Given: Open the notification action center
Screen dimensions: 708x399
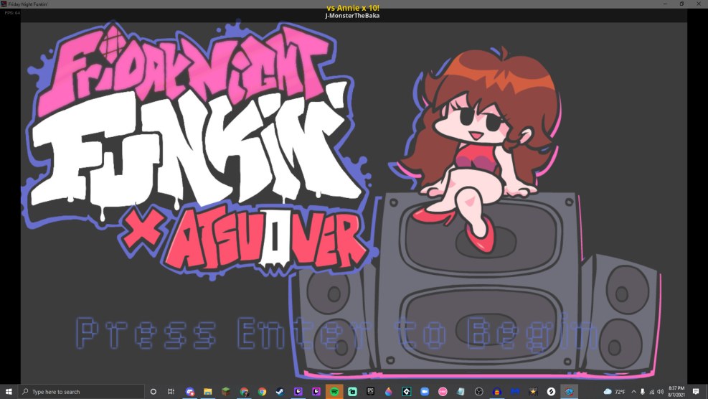Looking at the screenshot, I should (x=695, y=392).
